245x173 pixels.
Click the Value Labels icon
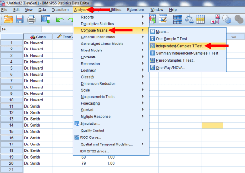tap(216, 19)
